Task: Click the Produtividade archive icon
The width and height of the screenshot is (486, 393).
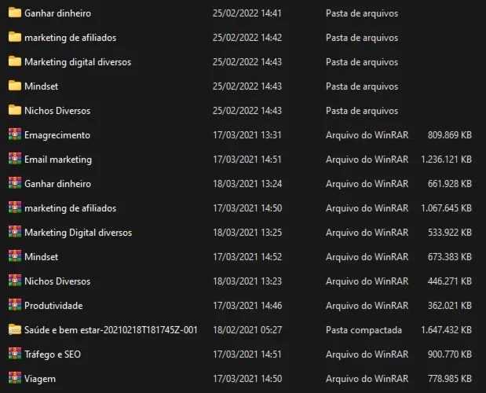Action: 15,305
